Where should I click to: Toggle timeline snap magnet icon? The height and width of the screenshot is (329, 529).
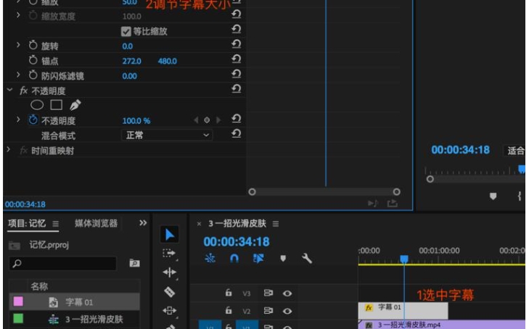(234, 258)
